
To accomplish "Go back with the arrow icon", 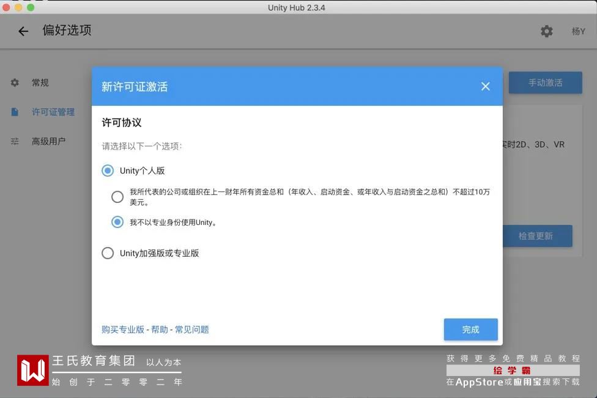I will 23,31.
